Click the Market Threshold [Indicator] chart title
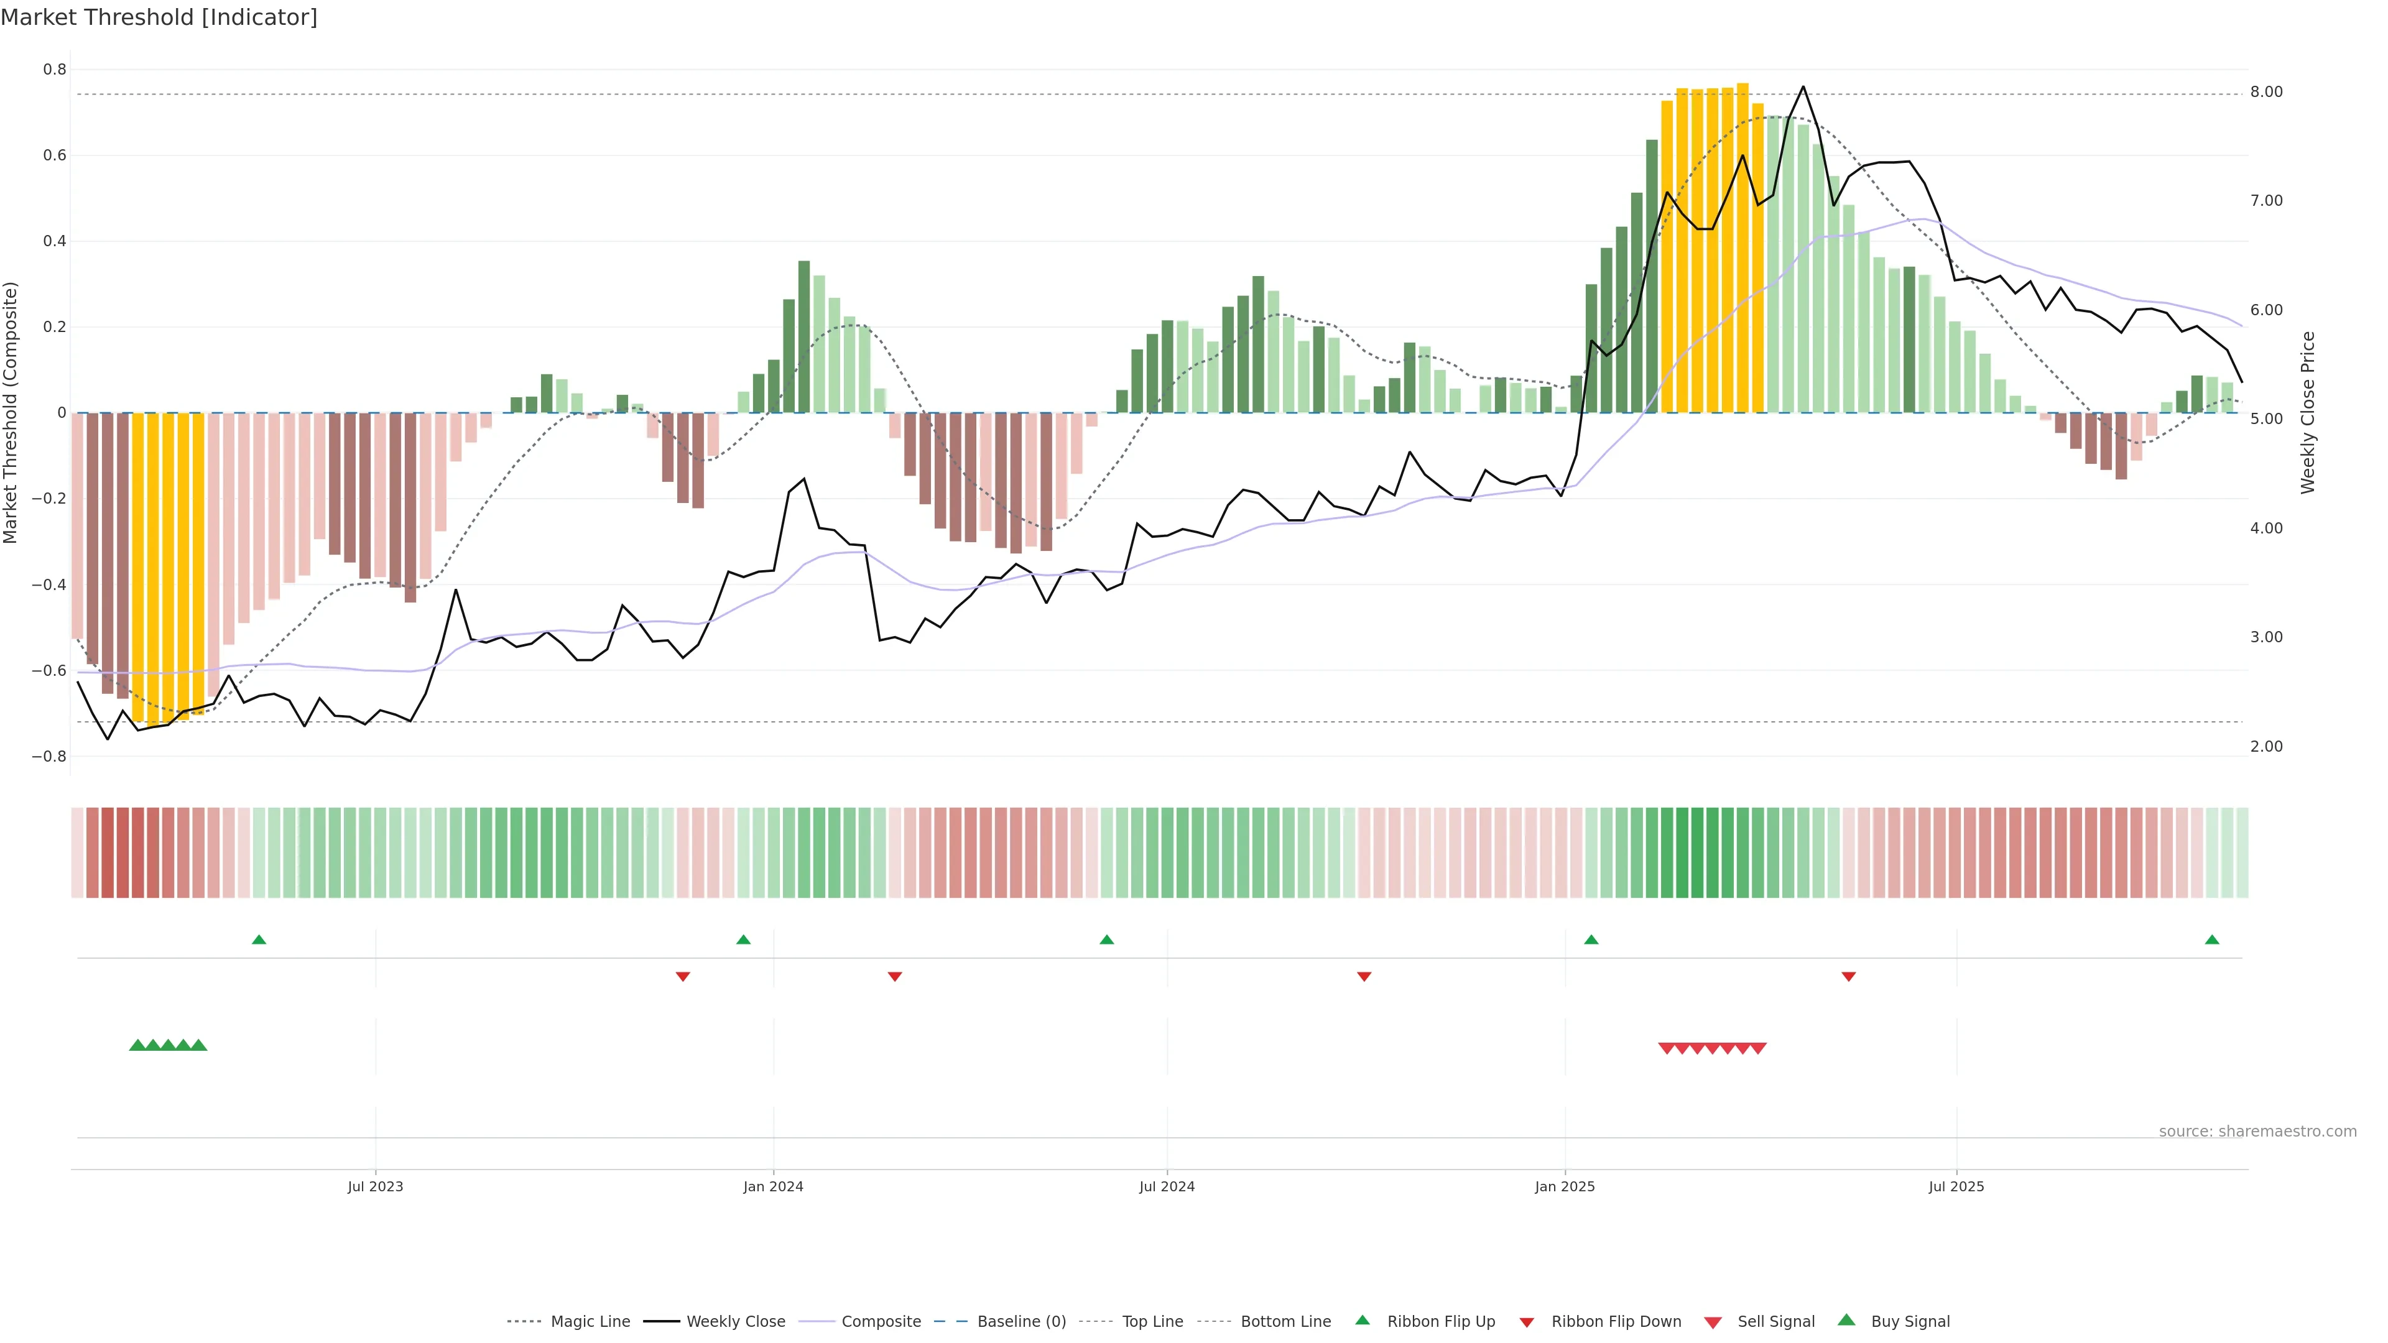2388x1343 pixels. point(159,17)
